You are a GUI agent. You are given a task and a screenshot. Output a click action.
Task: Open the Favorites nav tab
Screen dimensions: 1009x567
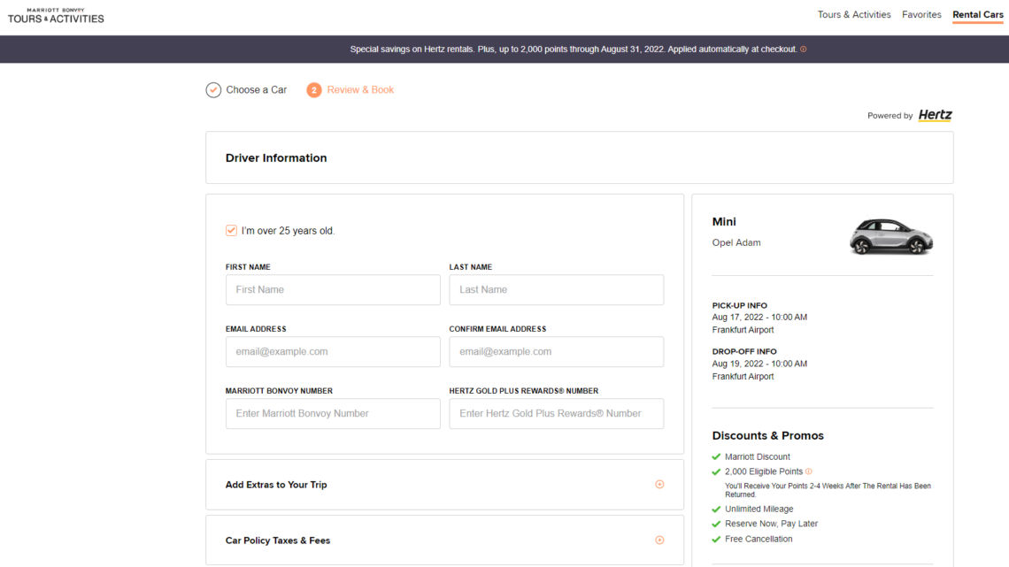point(921,15)
